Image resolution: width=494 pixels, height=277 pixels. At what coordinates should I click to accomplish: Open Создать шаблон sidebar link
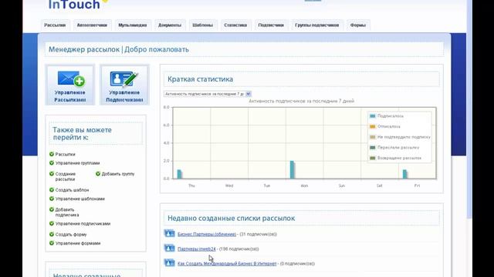click(x=72, y=190)
